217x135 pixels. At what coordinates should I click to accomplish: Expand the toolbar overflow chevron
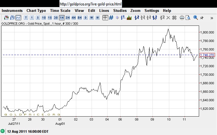(212, 18)
